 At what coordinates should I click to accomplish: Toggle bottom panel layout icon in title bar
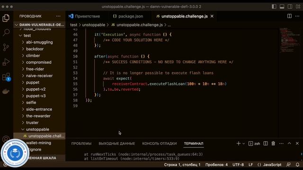(282, 7)
